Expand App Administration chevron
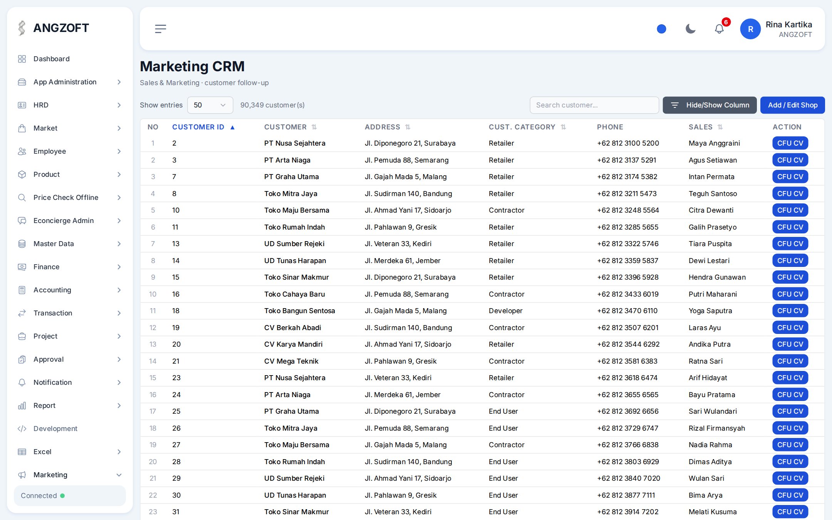The height and width of the screenshot is (520, 832). (119, 82)
